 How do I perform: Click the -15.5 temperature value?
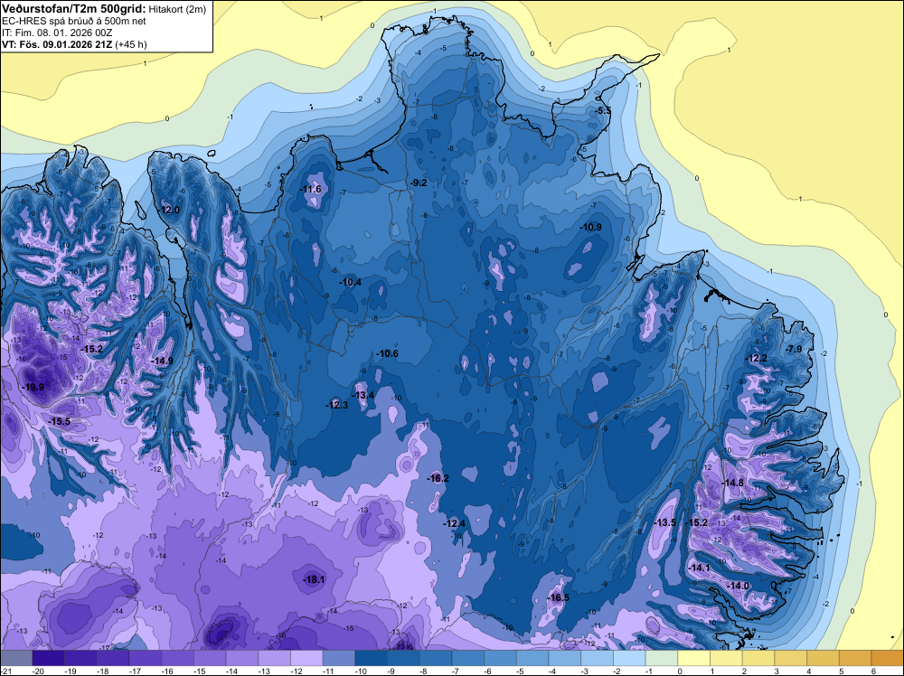click(x=60, y=422)
